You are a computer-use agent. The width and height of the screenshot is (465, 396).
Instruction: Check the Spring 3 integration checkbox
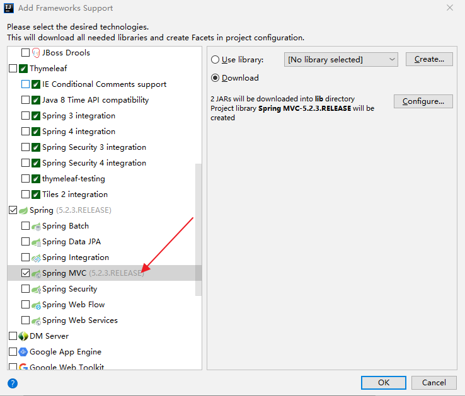pyautogui.click(x=25, y=116)
